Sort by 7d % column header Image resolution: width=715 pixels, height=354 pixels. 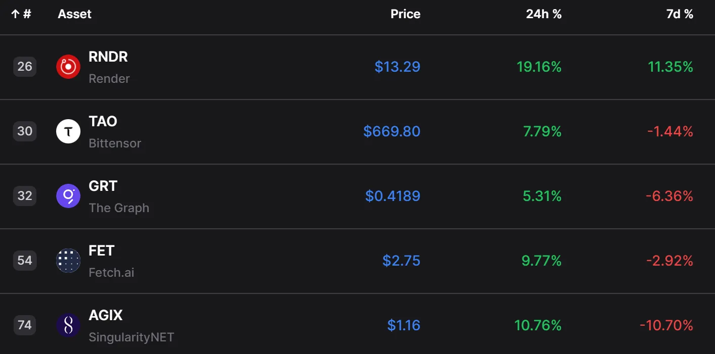[680, 14]
